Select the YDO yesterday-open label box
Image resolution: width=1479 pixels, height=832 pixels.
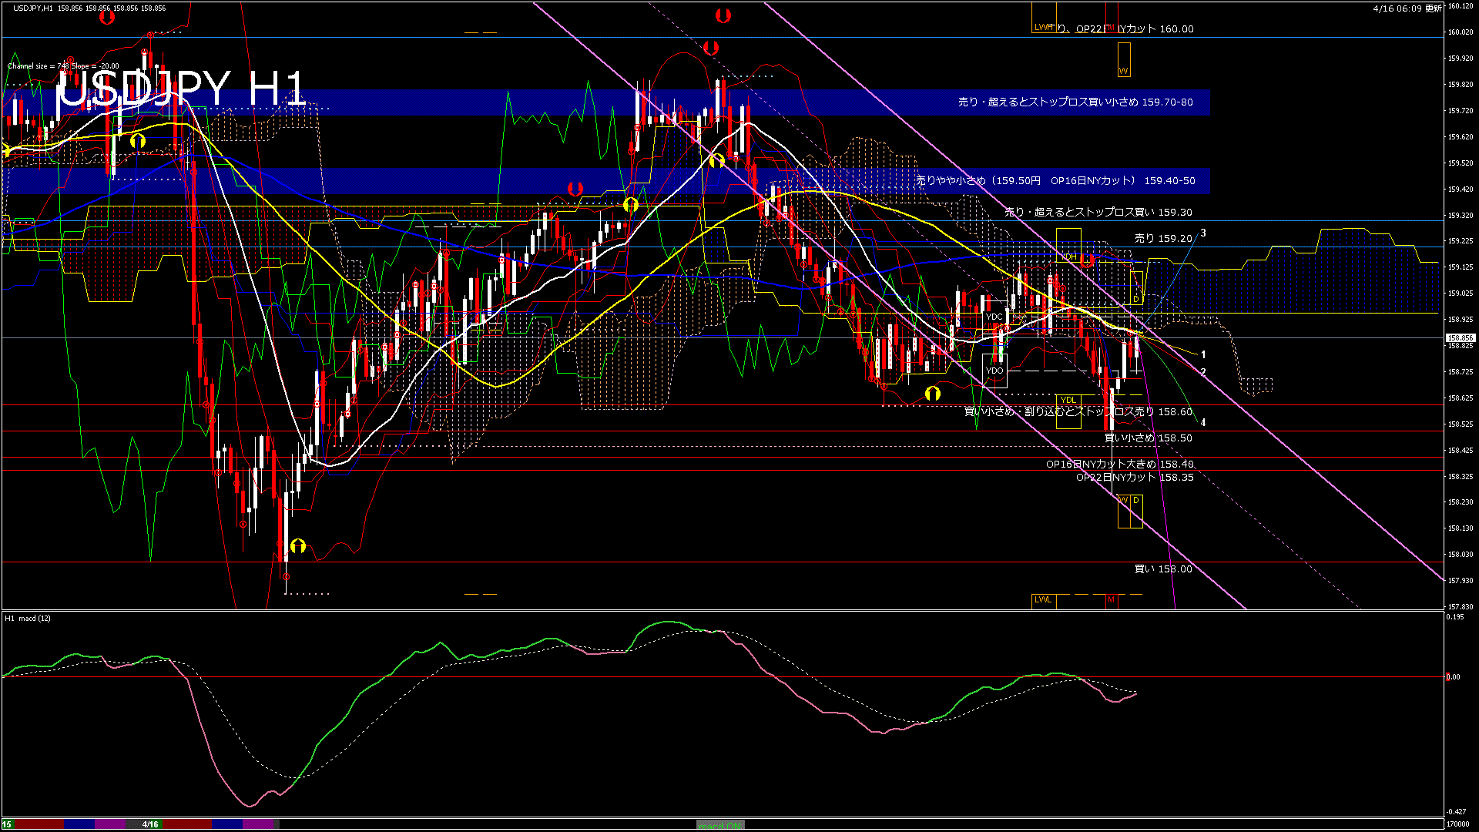point(994,371)
